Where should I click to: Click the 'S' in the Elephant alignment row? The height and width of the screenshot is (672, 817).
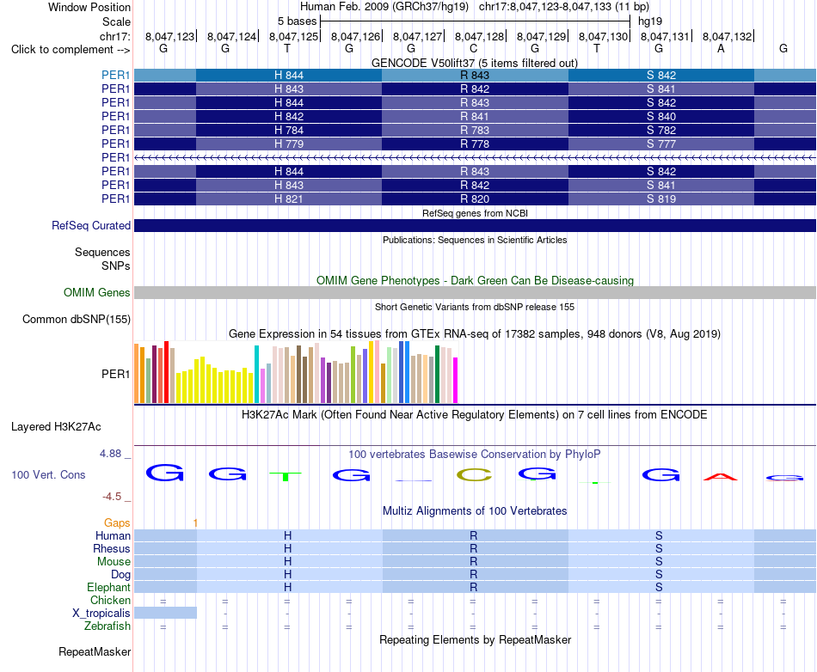[659, 587]
